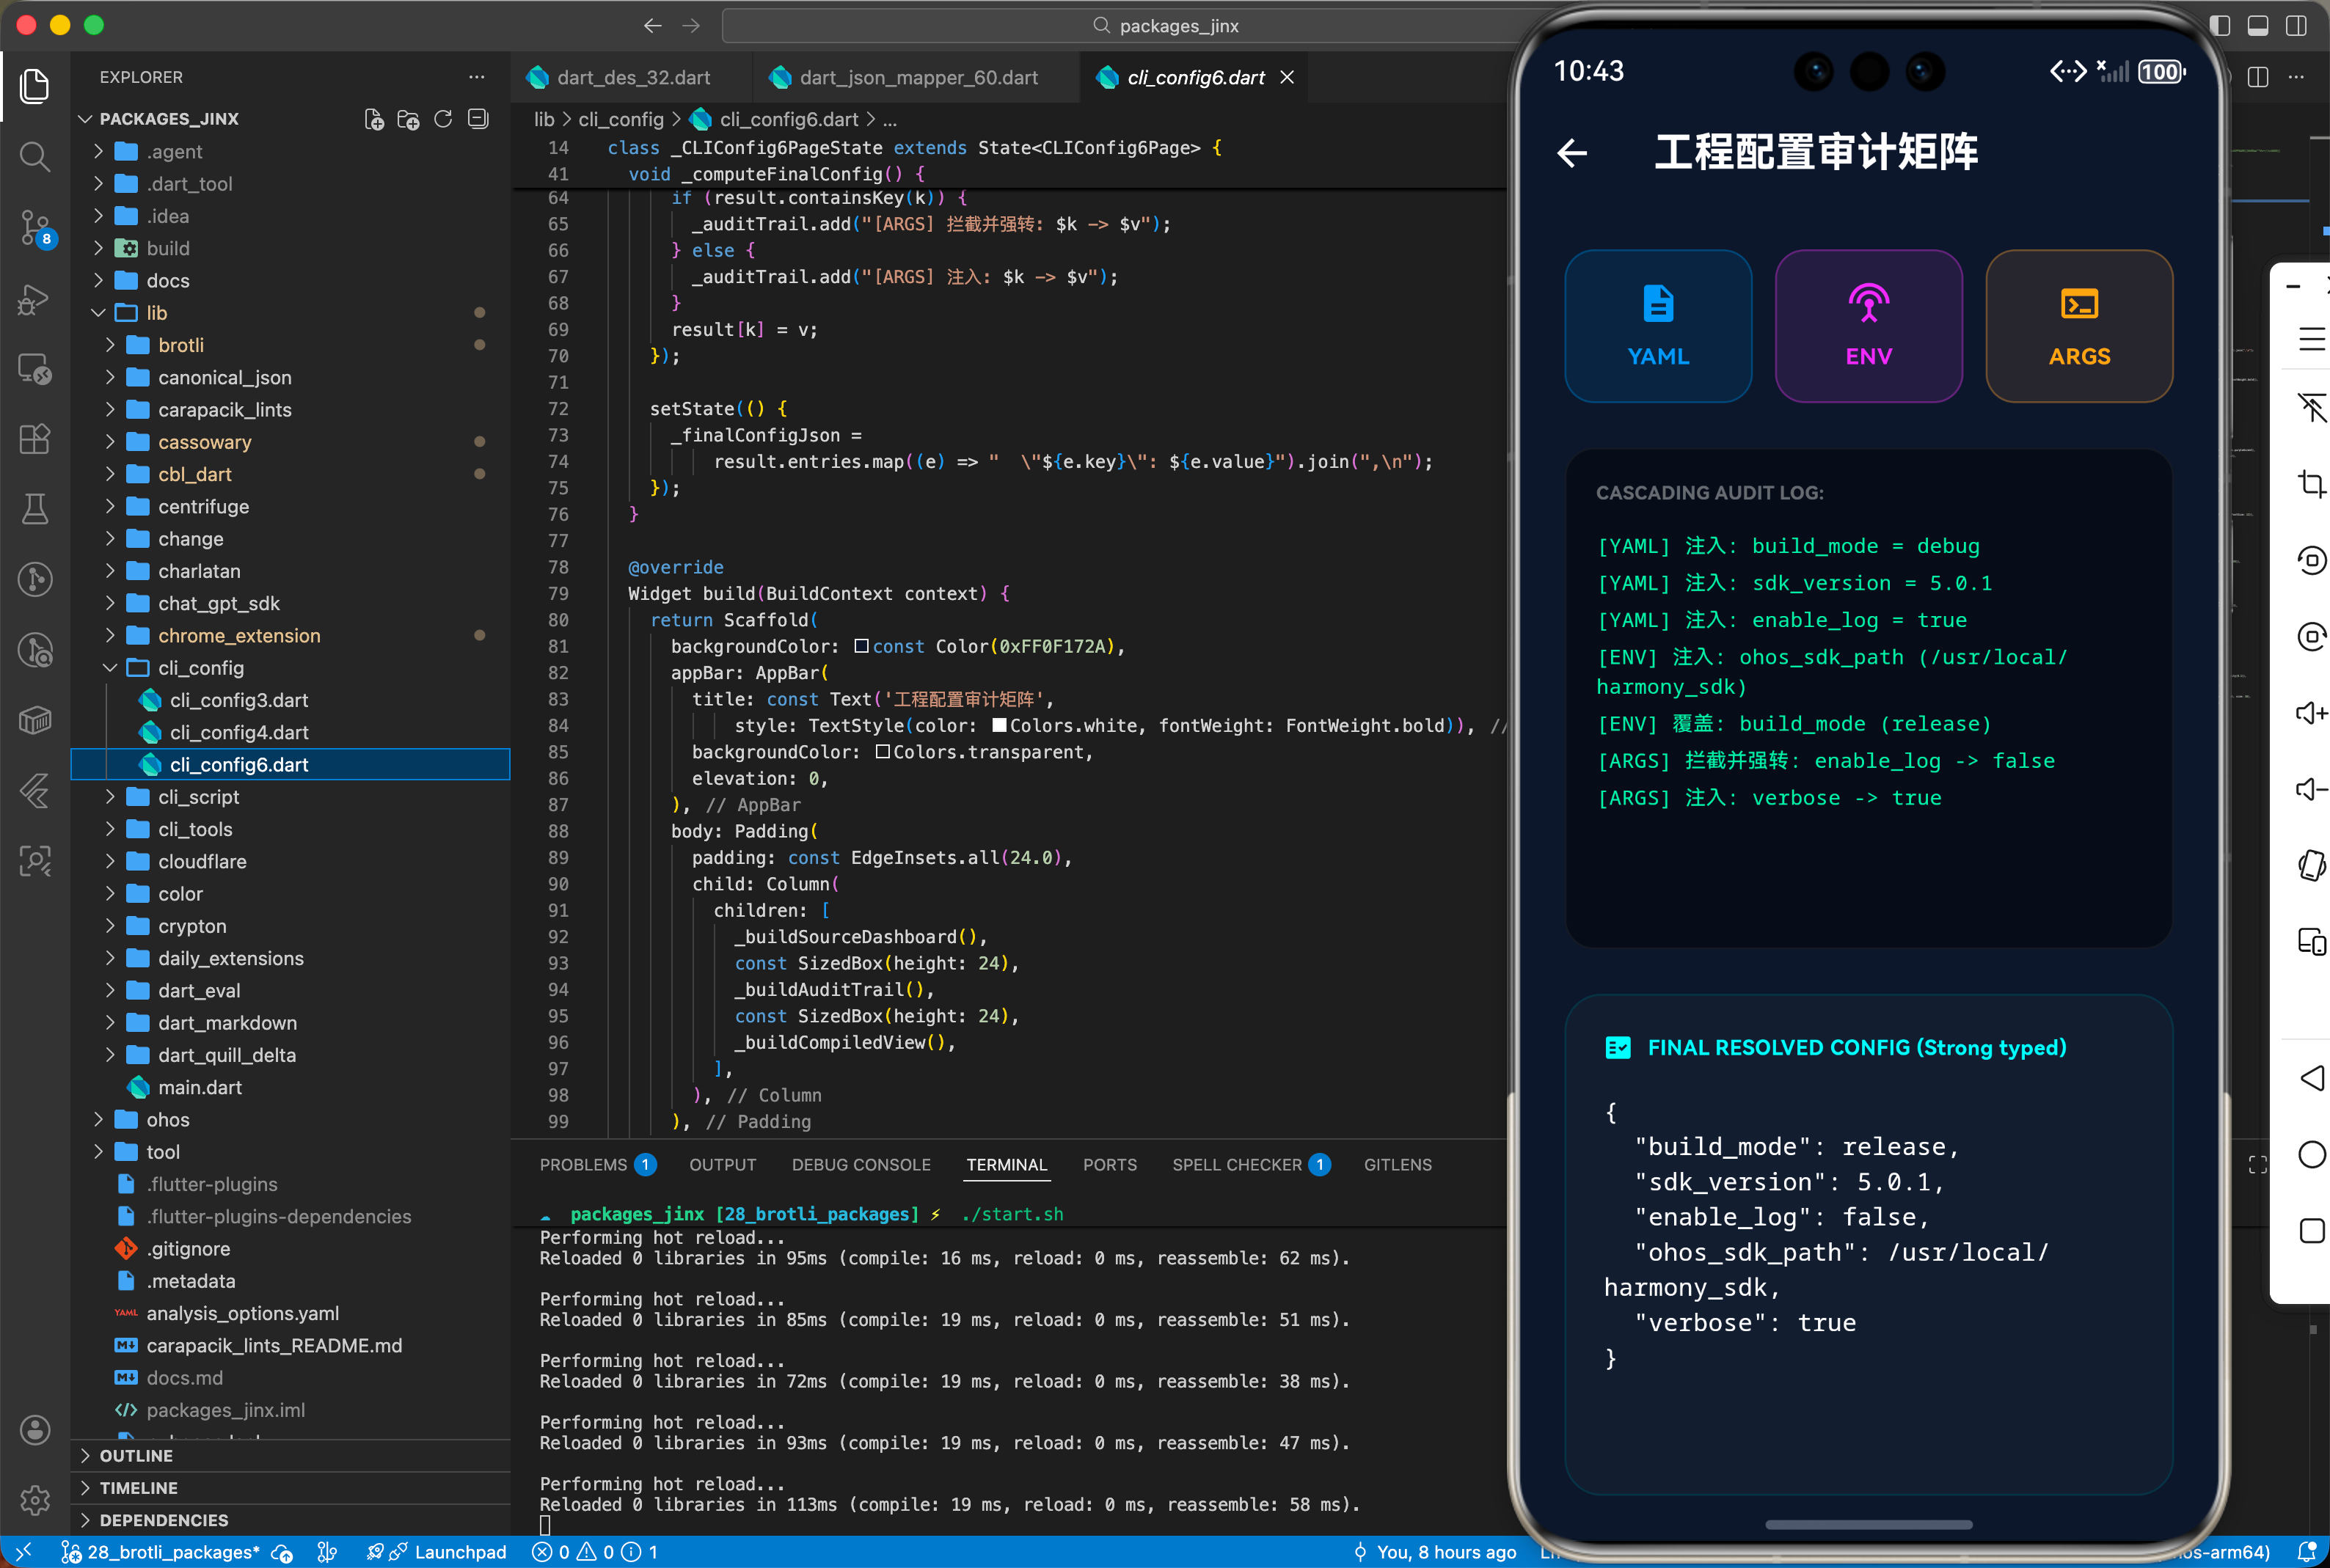The image size is (2330, 1568).
Task: Open the Manage gear icon
Action: pyautogui.click(x=35, y=1499)
